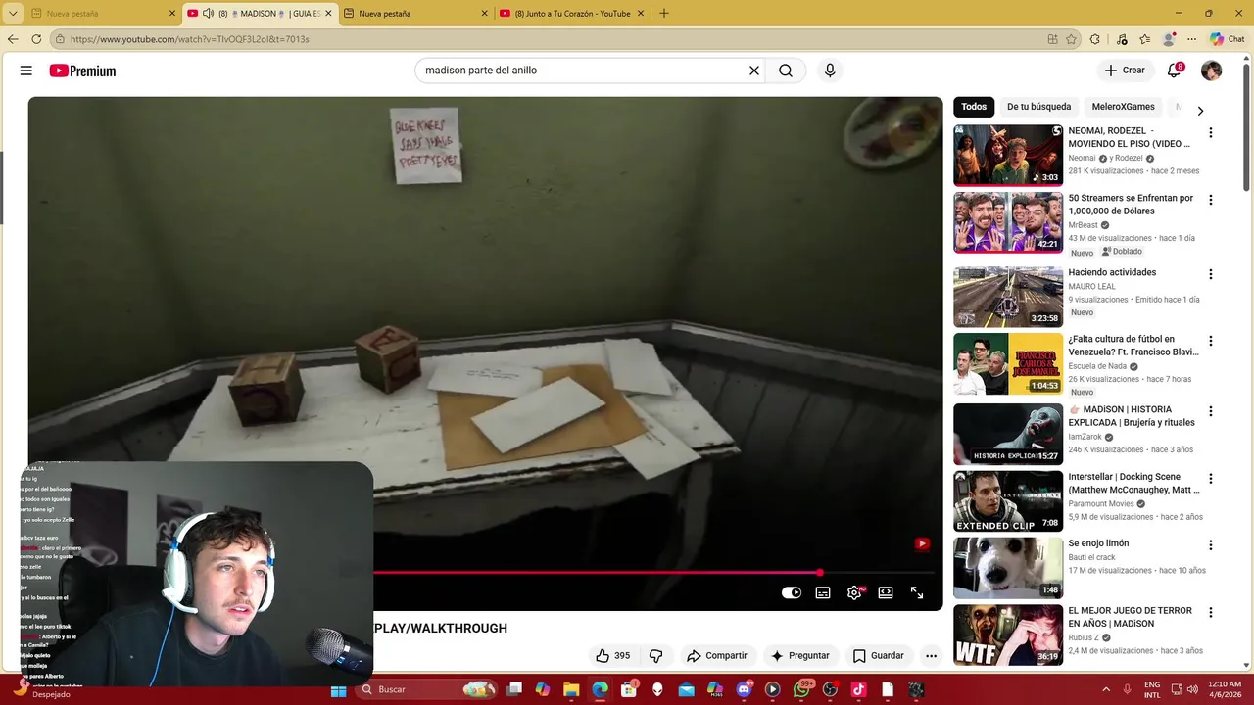Viewport: 1254px width, 705px height.
Task: Open the browser tab list dropdown
Action: click(13, 13)
